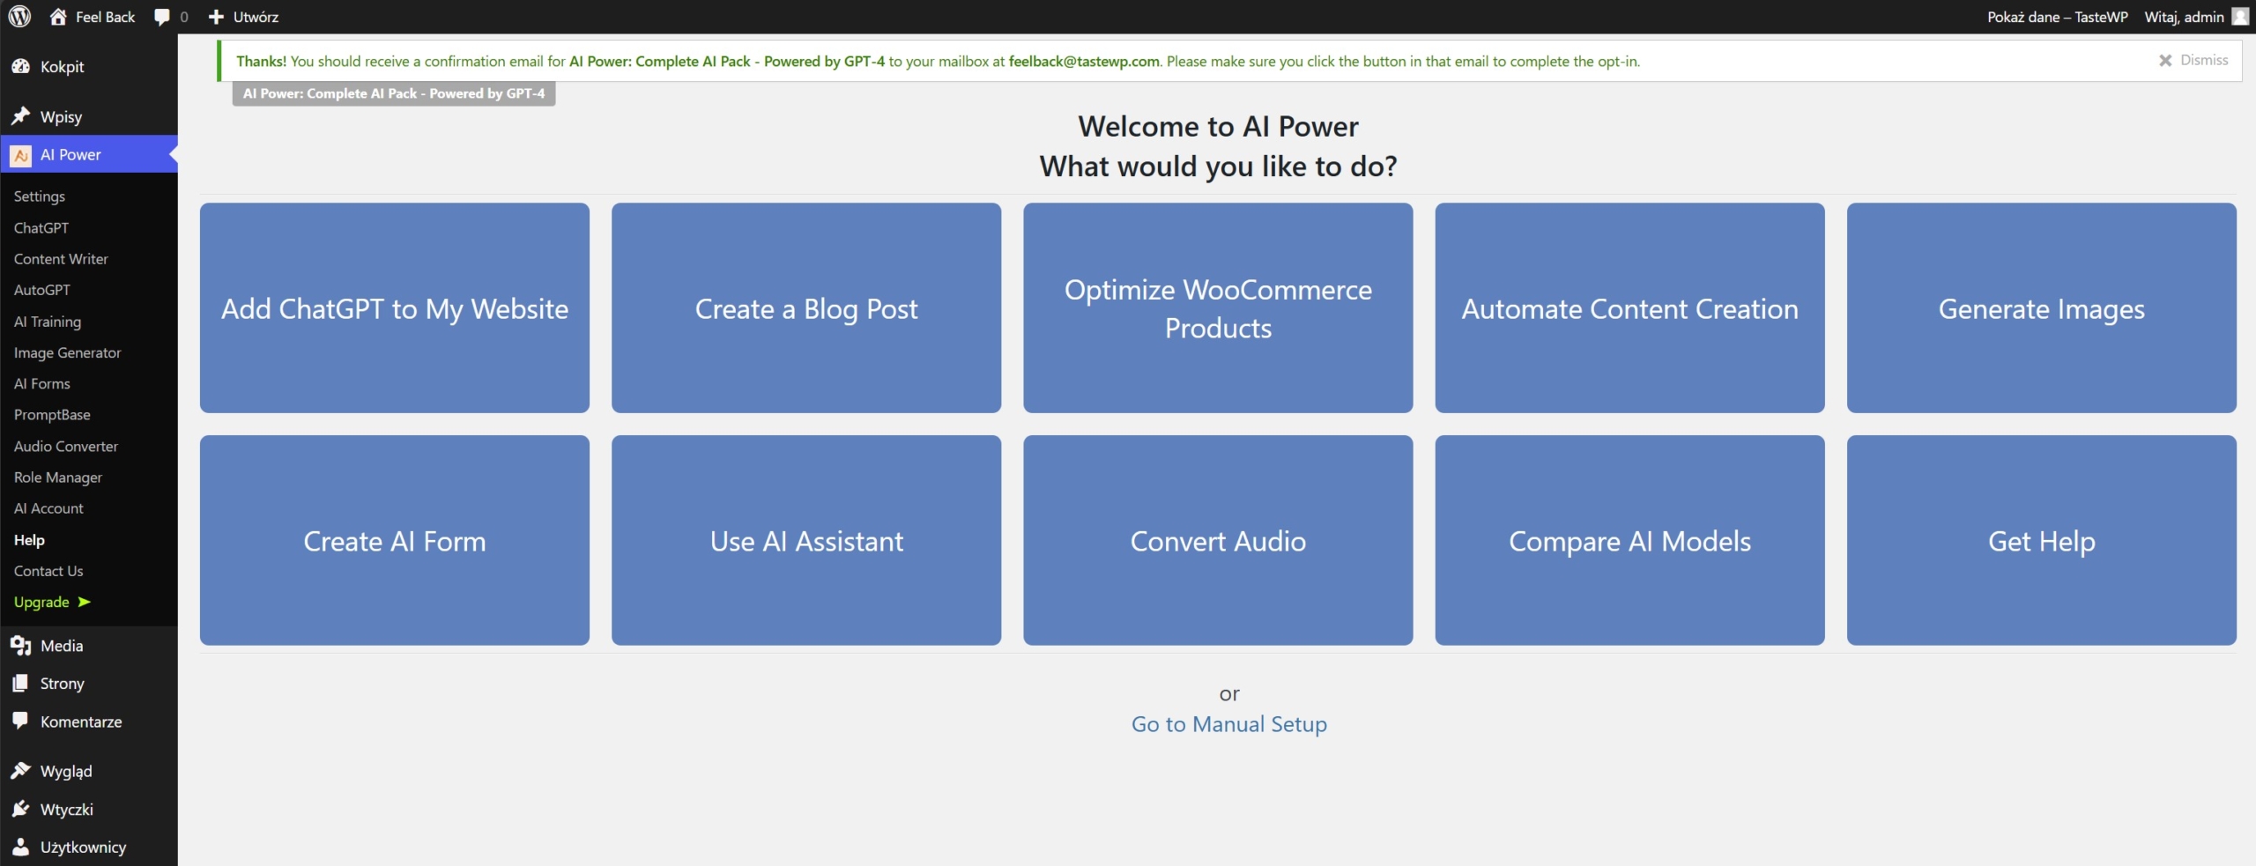Click the WordPress logo icon
Screen dimensions: 2256x866
pos(19,17)
